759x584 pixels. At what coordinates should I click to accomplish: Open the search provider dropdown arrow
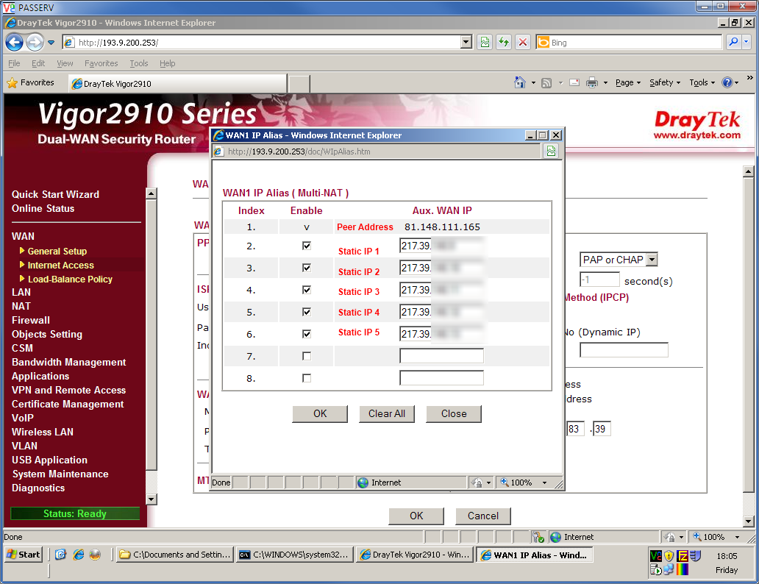746,43
